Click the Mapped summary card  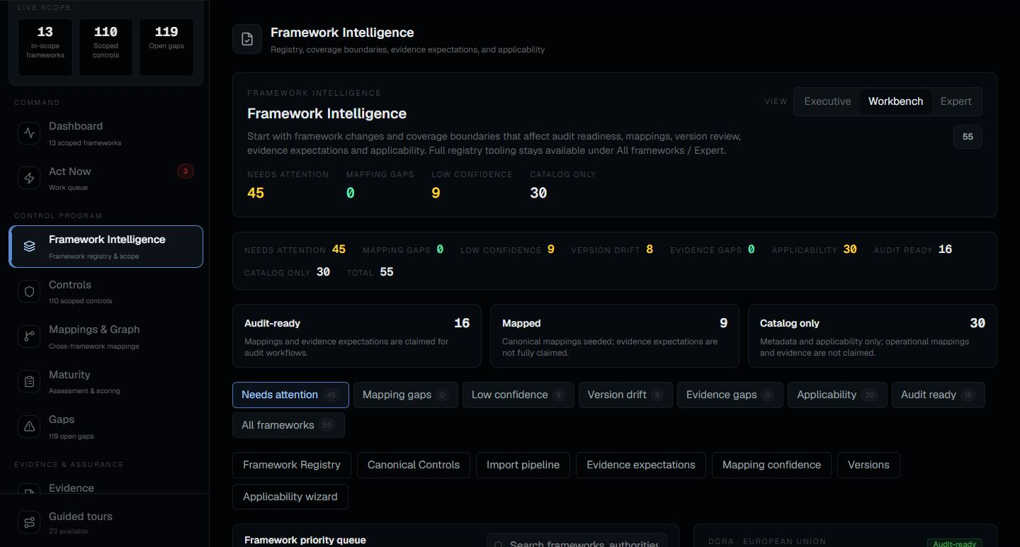(615, 336)
